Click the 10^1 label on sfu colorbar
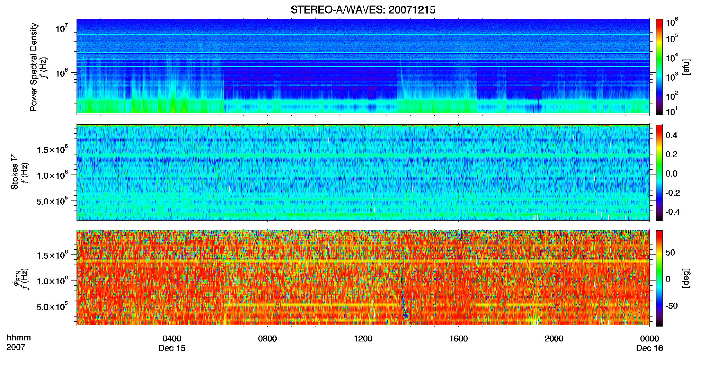Image resolution: width=726 pixels, height=374 pixels. (672, 111)
